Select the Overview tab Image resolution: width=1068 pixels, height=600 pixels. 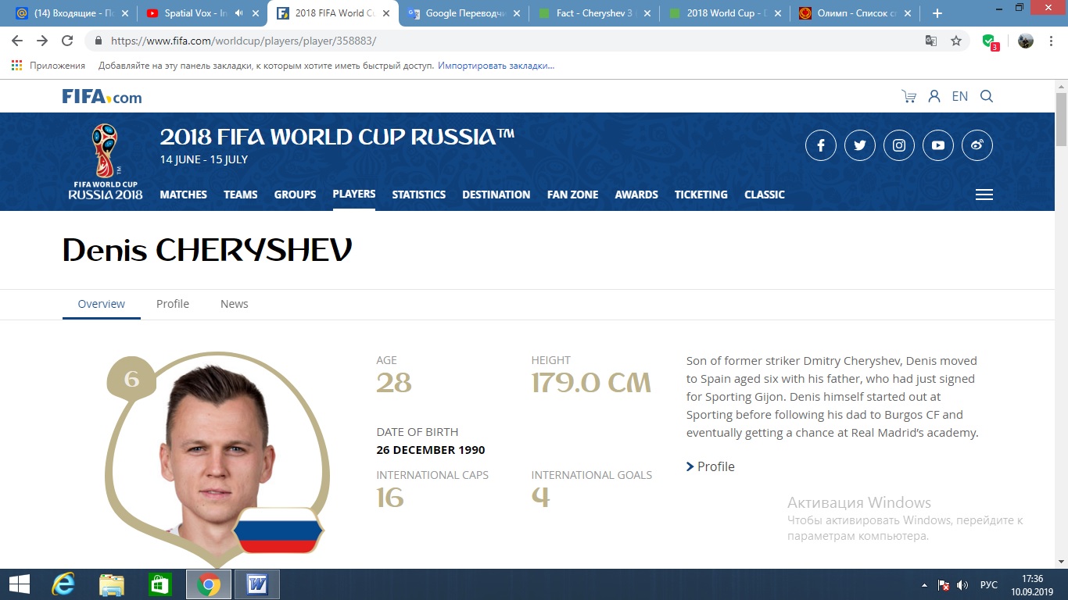pos(102,304)
